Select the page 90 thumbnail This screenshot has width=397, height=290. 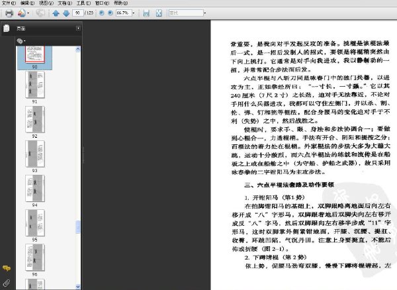pyautogui.click(x=35, y=54)
